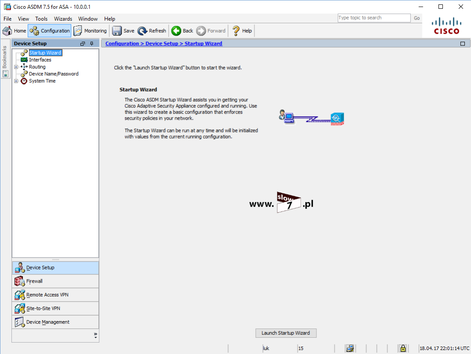Go to the Home view
The width and height of the screenshot is (471, 354).
tap(14, 31)
